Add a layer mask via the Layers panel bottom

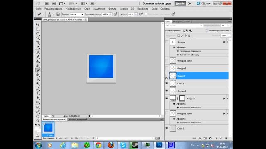205,138
